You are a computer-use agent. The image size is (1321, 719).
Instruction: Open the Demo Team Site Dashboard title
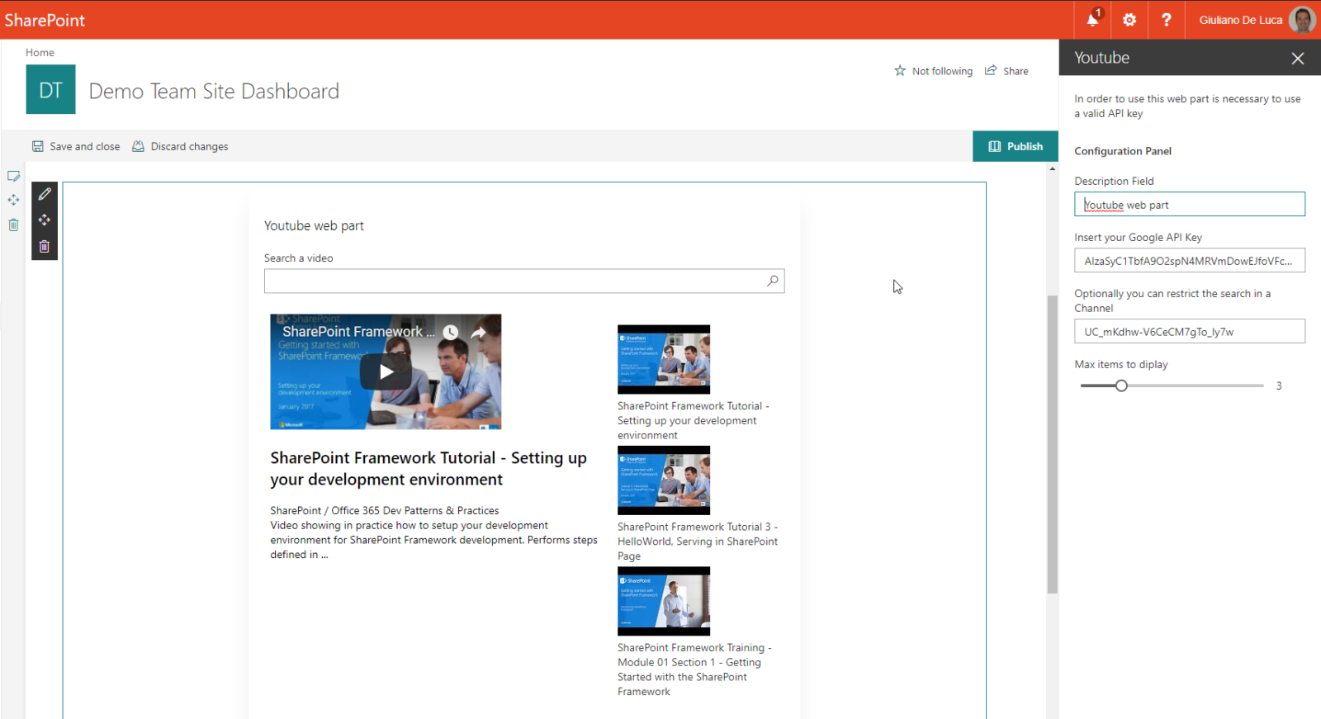tap(214, 91)
